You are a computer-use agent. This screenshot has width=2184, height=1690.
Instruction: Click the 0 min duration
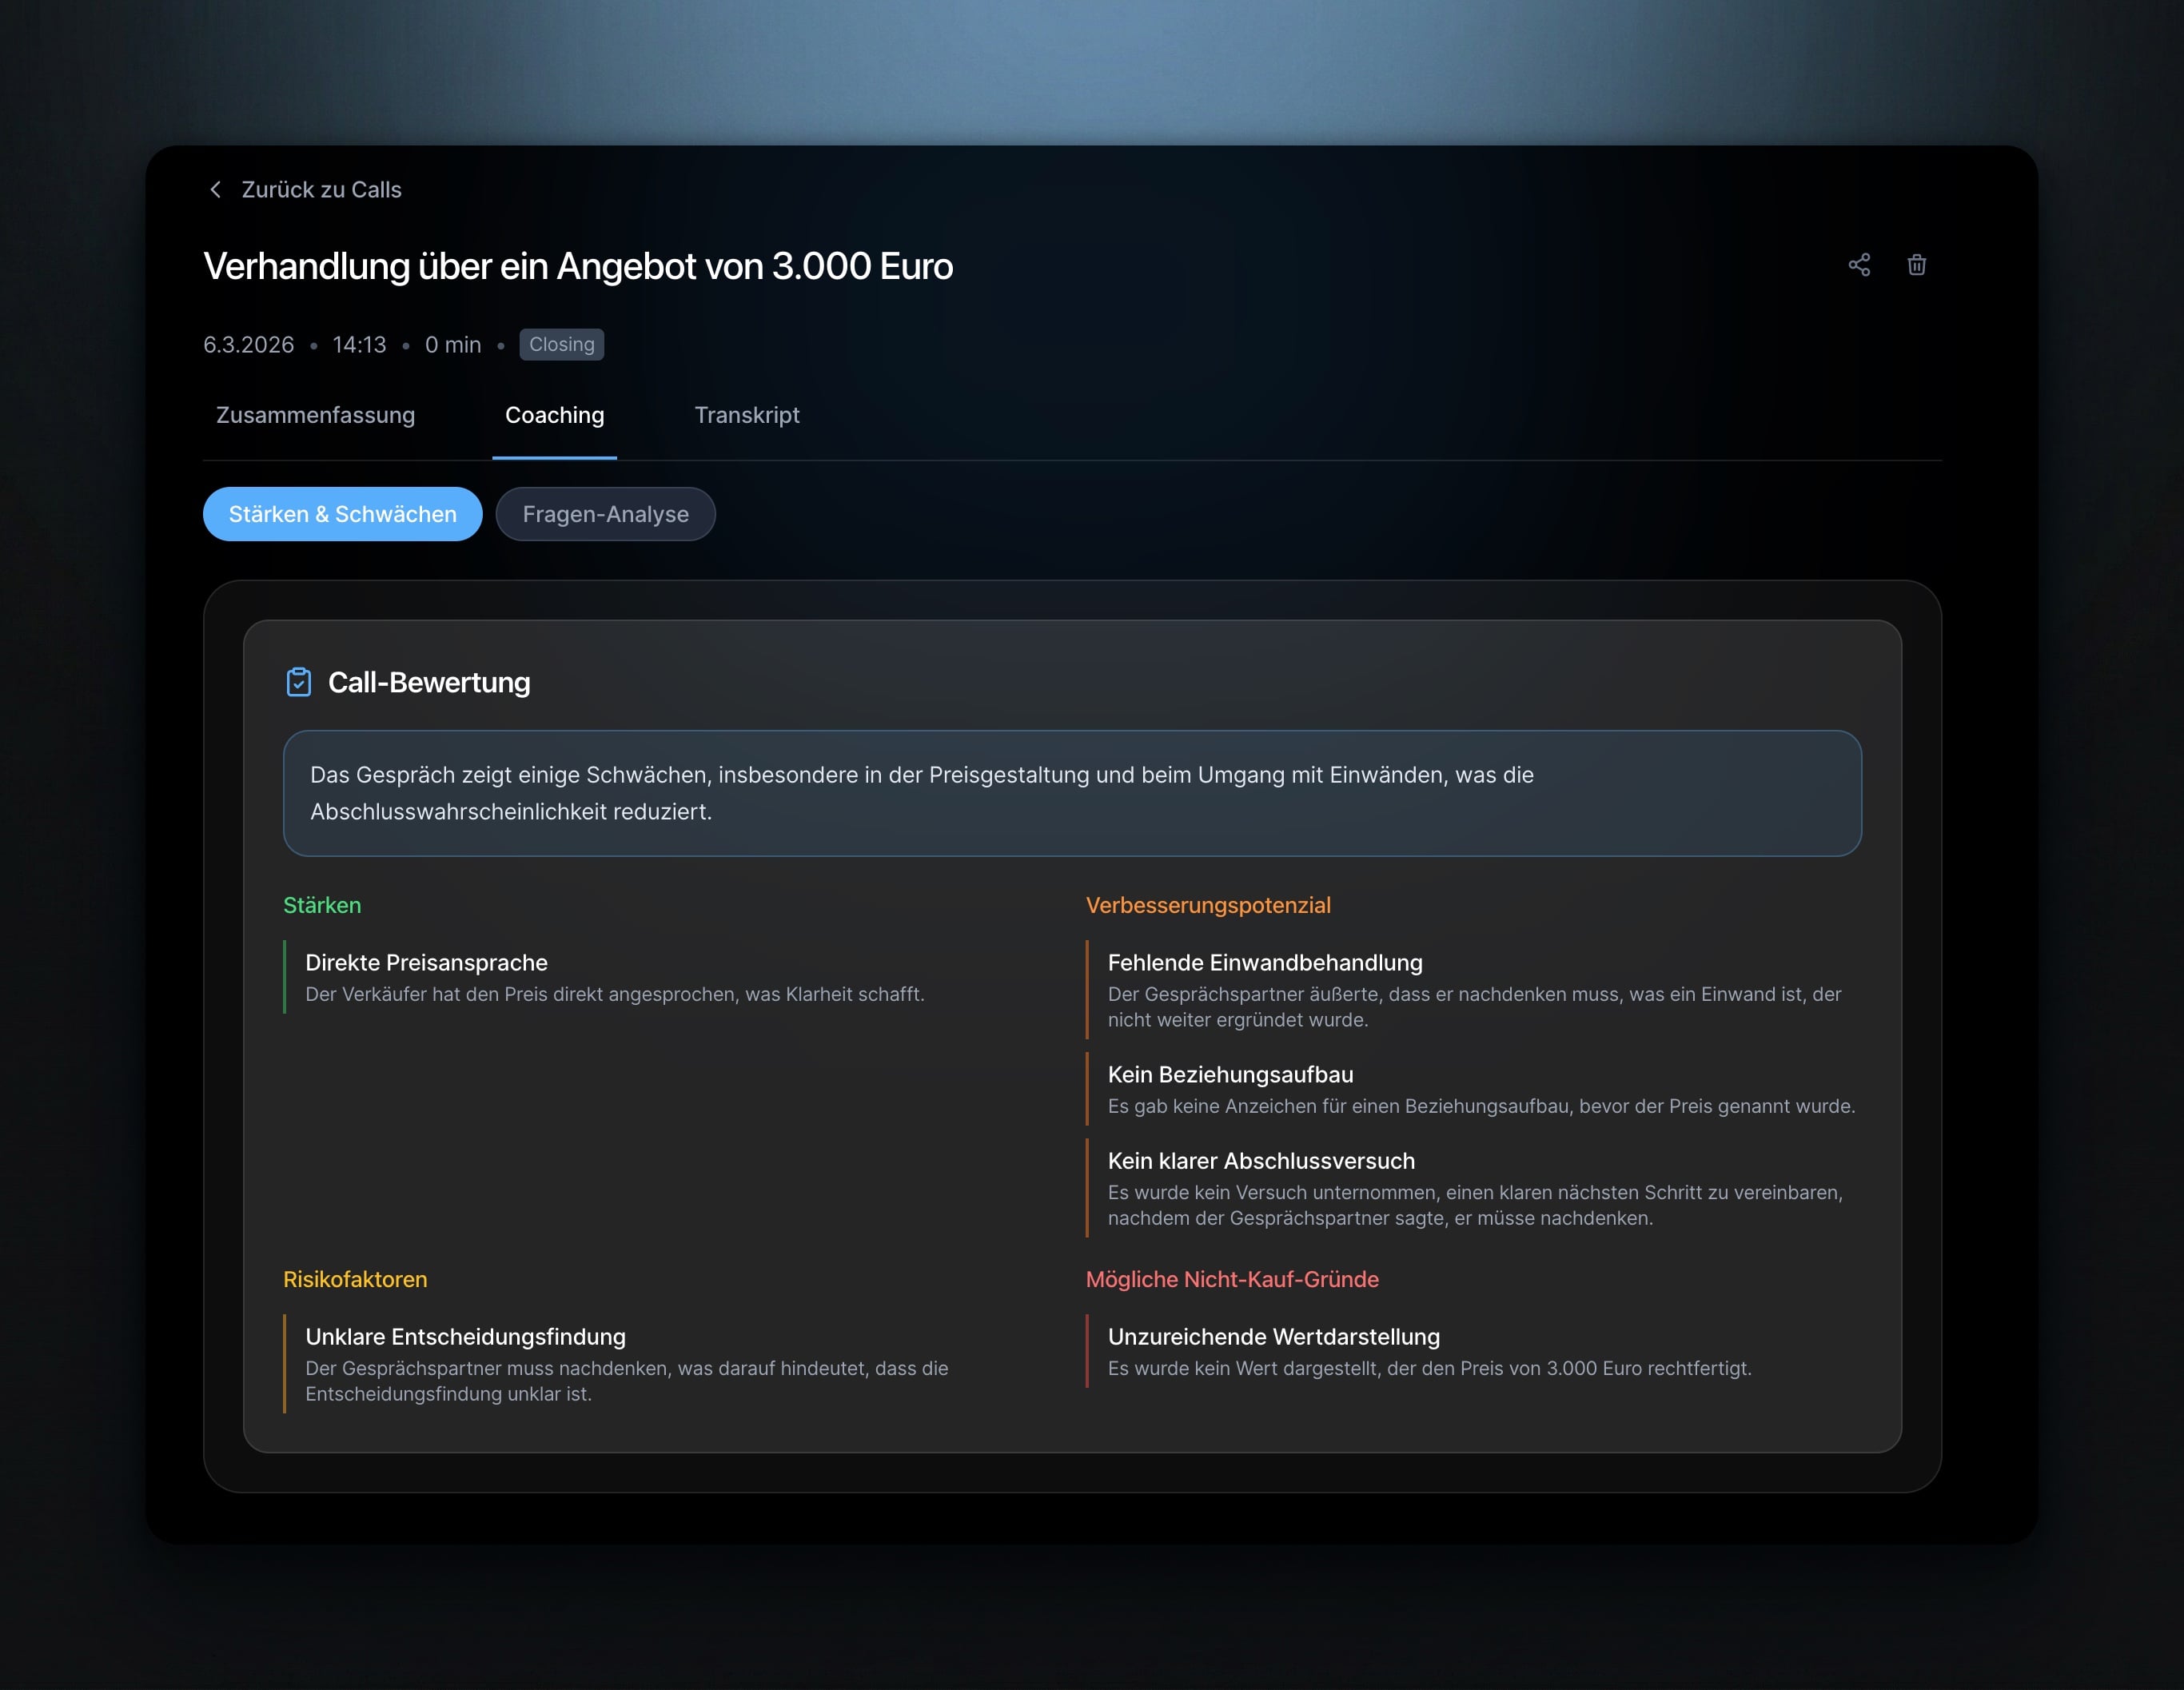tap(453, 345)
